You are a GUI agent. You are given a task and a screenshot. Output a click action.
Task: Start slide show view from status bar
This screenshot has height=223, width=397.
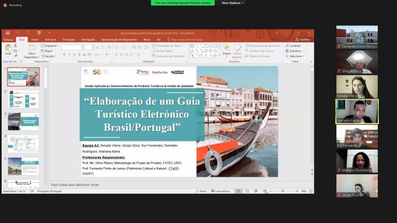point(264,191)
